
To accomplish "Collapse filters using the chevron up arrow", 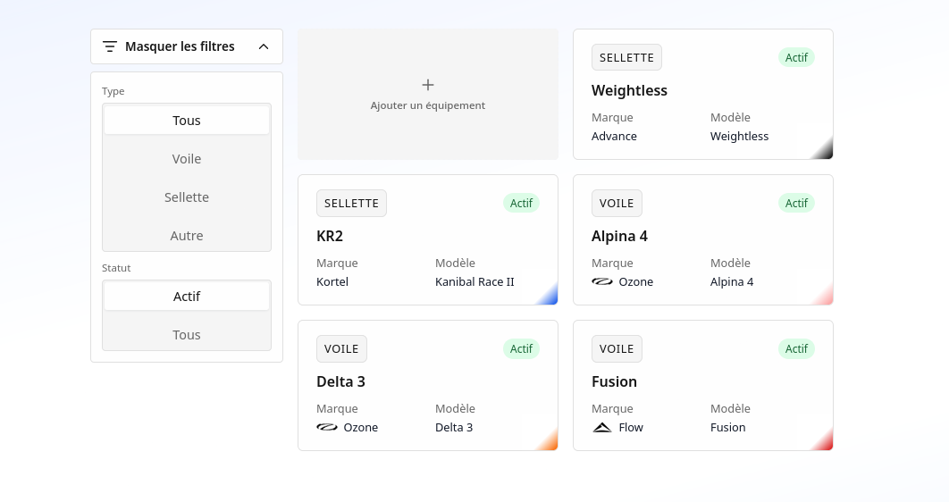I will click(x=264, y=46).
